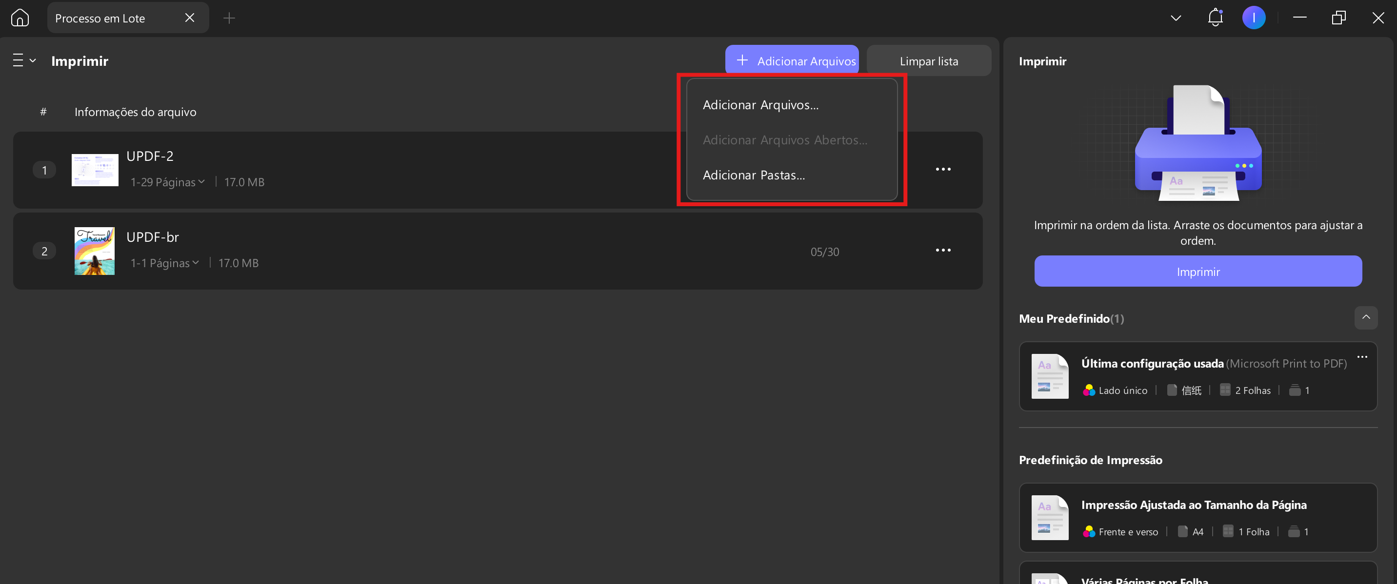Image resolution: width=1397 pixels, height=584 pixels.
Task: Select Várias Páginas por Folha preset
Action: click(x=1198, y=573)
